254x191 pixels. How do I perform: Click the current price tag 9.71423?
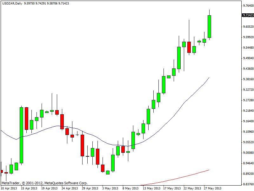(248, 15)
